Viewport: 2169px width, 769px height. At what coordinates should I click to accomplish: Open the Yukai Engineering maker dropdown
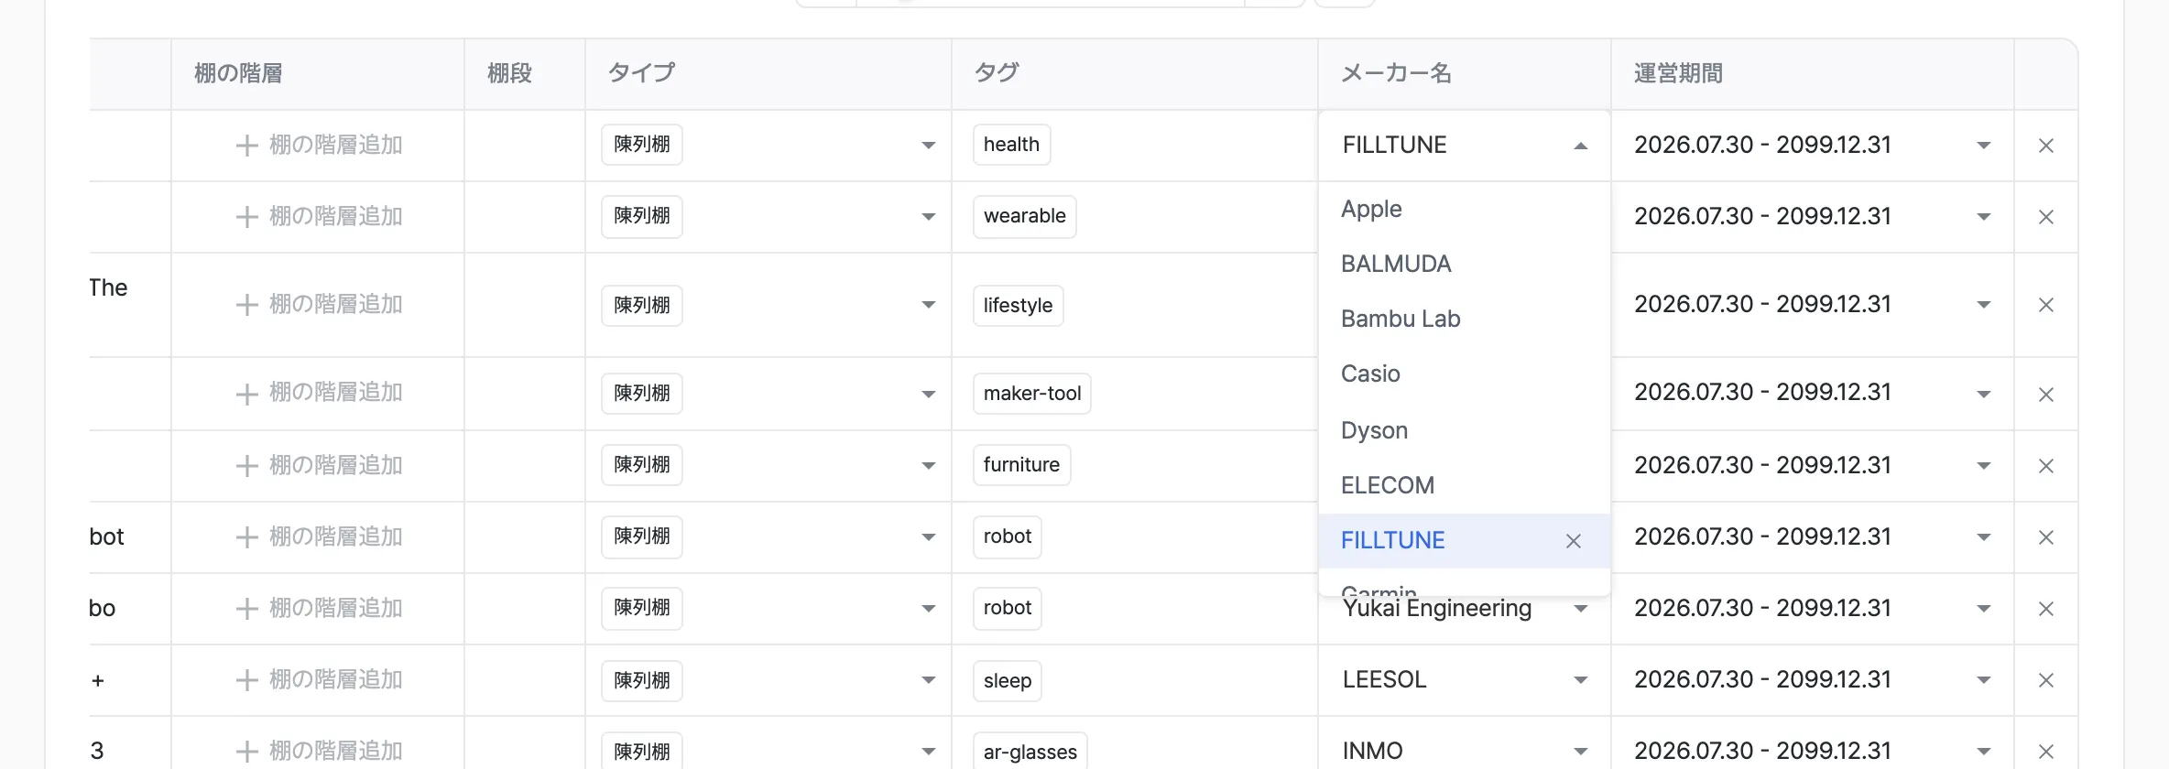(1580, 609)
